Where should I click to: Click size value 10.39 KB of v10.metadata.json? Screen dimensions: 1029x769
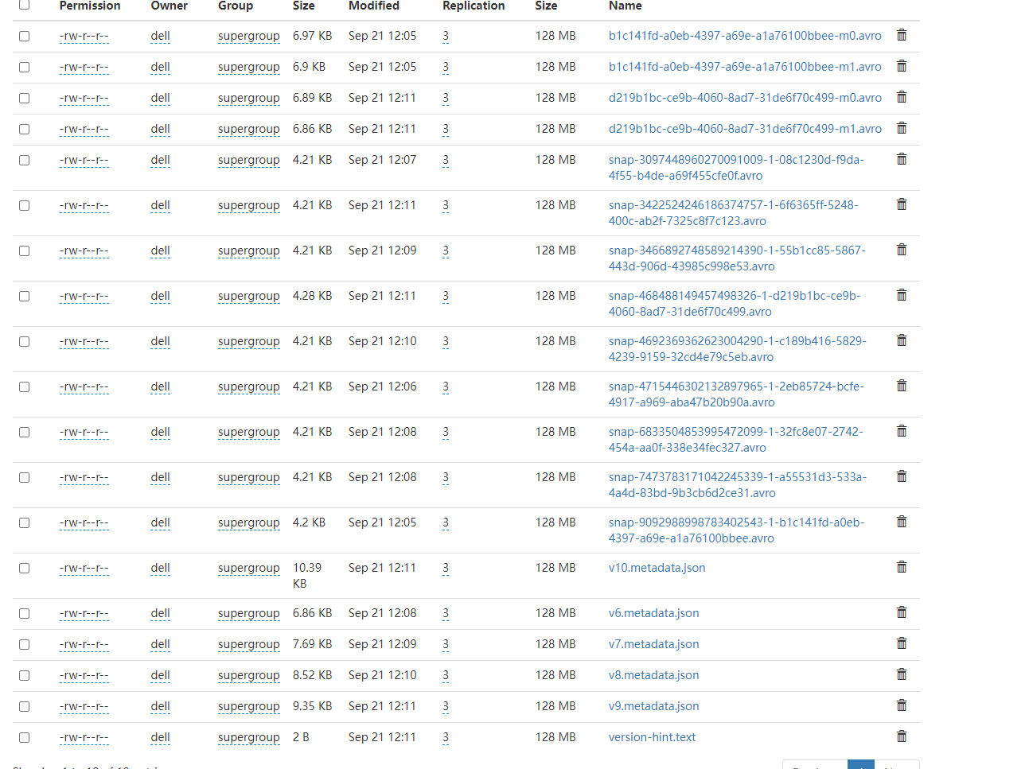pos(307,576)
